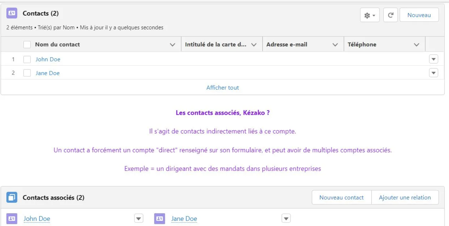Click the Contacts list icon in header
The width and height of the screenshot is (449, 226).
tap(12, 14)
